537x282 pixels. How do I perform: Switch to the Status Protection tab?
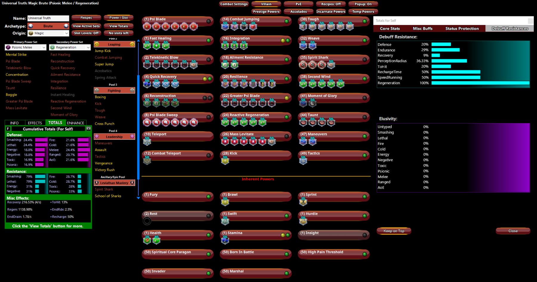pos(462,29)
